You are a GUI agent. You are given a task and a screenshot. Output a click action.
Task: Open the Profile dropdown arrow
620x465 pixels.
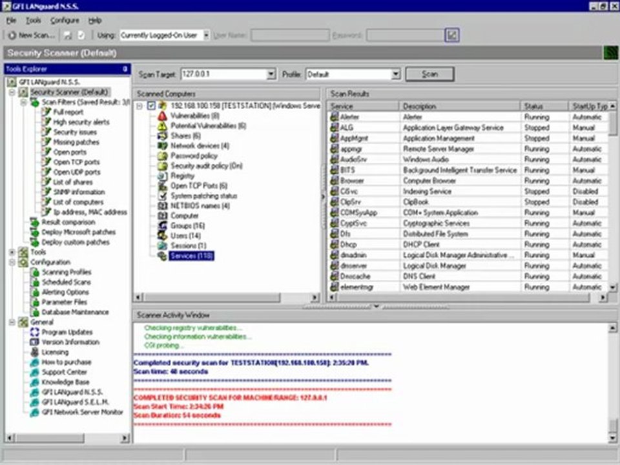tap(395, 74)
